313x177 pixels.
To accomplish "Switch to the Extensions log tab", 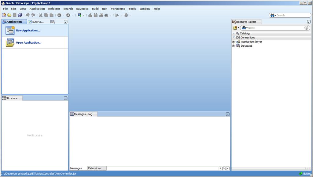I will (x=97, y=168).
